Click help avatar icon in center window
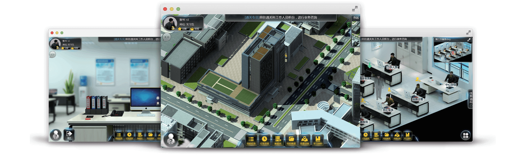Viewport: 525px width, 167px height. click(171, 139)
